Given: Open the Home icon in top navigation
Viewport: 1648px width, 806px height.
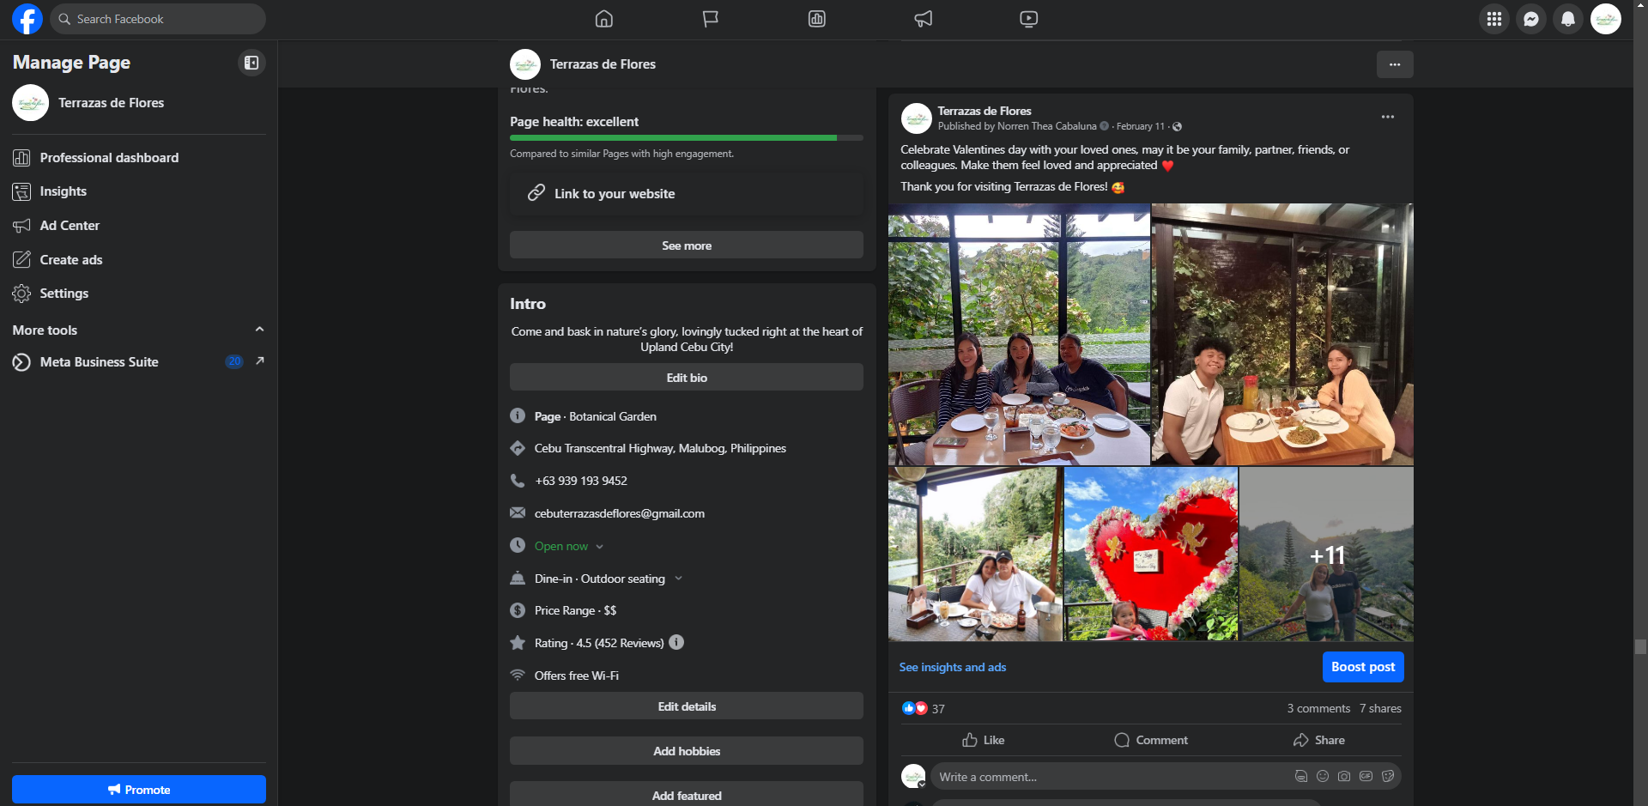Looking at the screenshot, I should pyautogui.click(x=604, y=19).
